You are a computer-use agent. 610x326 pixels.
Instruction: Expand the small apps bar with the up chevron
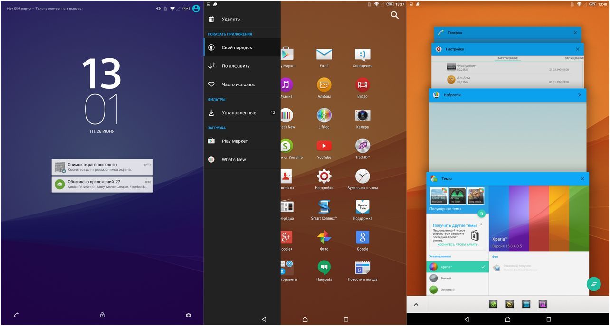tap(417, 304)
